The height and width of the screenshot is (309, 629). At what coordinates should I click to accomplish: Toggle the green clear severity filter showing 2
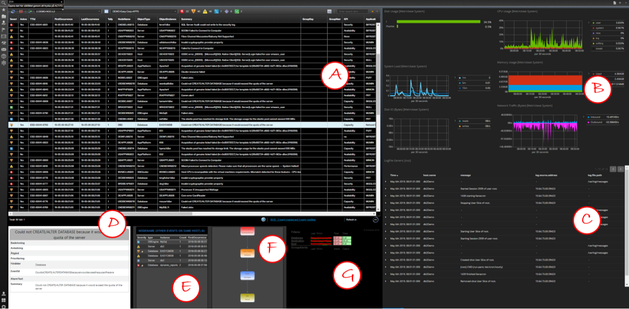coord(236,11)
